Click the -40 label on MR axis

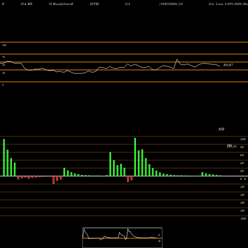[242, 195]
